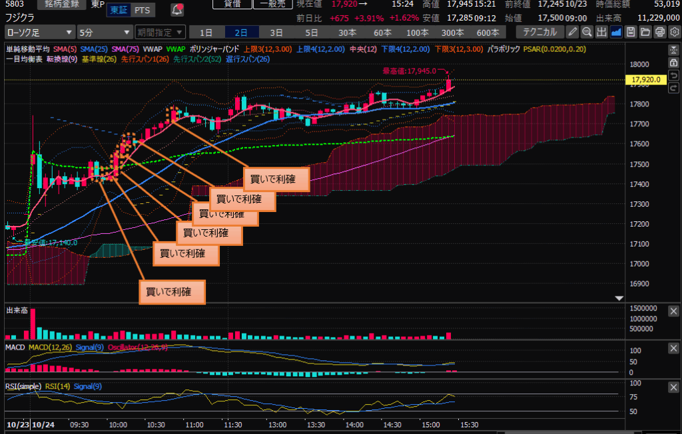This screenshot has width=682, height=434.
Task: Open the folder icon to load chart
Action: [645, 32]
